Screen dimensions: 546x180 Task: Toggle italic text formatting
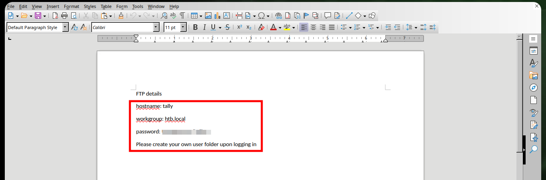click(204, 27)
